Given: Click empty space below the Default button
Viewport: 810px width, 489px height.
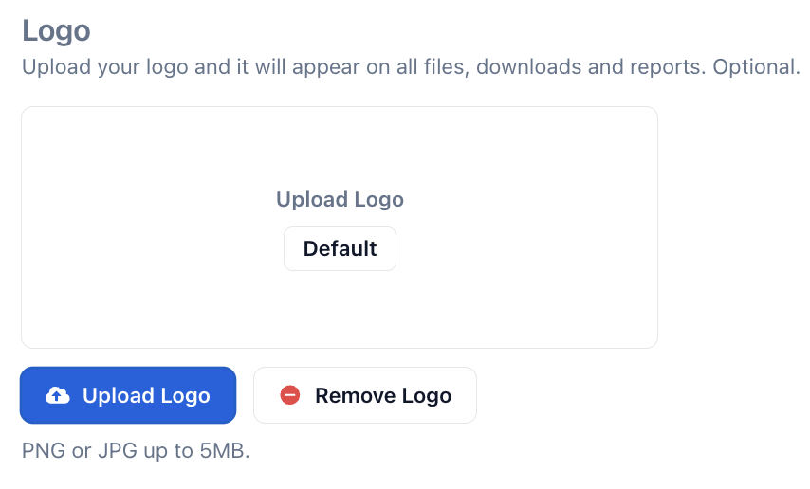Looking at the screenshot, I should (340, 311).
